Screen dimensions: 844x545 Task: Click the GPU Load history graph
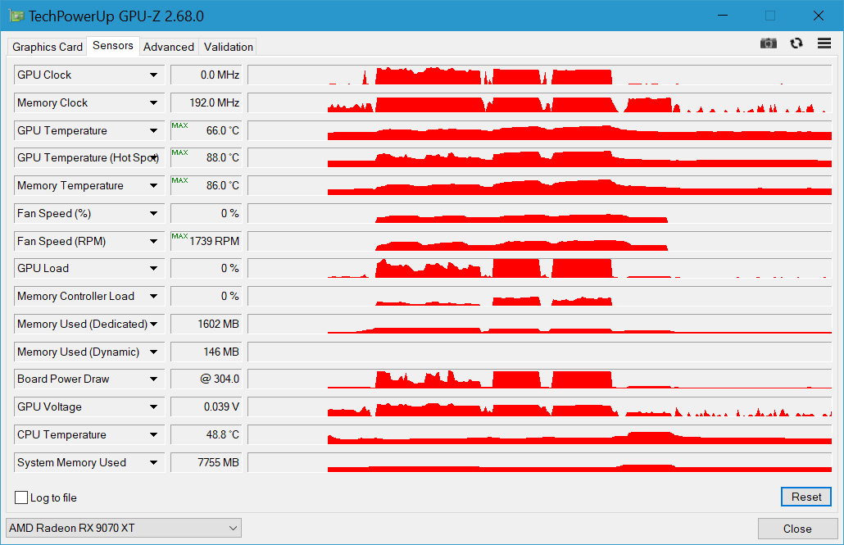click(x=540, y=268)
